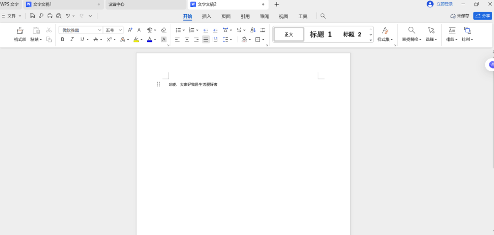Open the 文件 file menu
The width and height of the screenshot is (494, 235).
[11, 16]
